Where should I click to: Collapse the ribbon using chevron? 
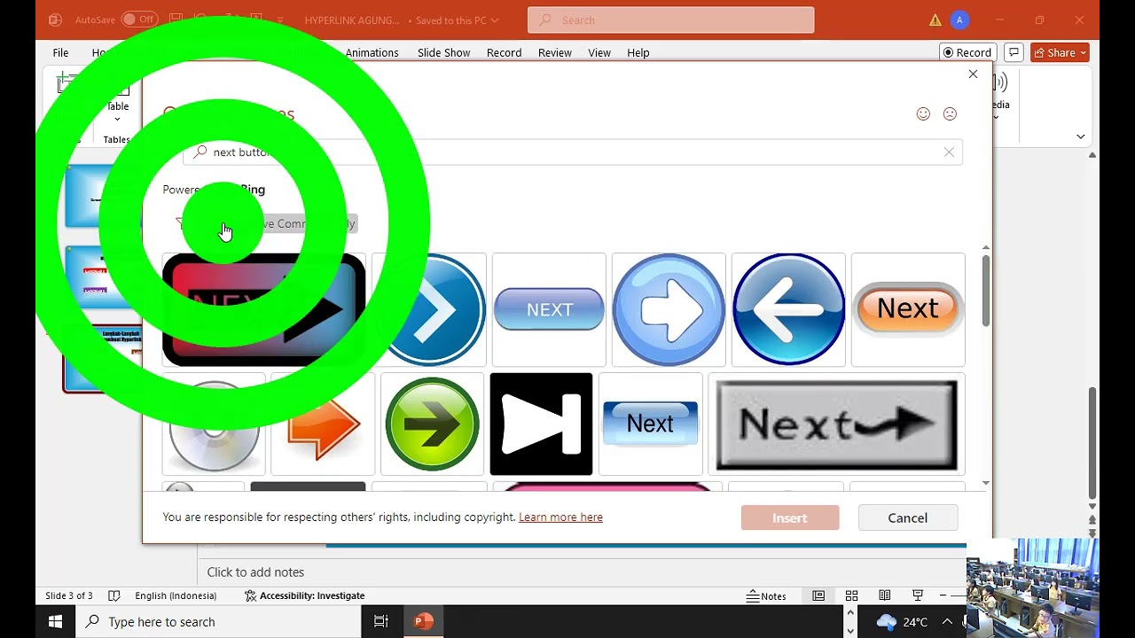1080,136
